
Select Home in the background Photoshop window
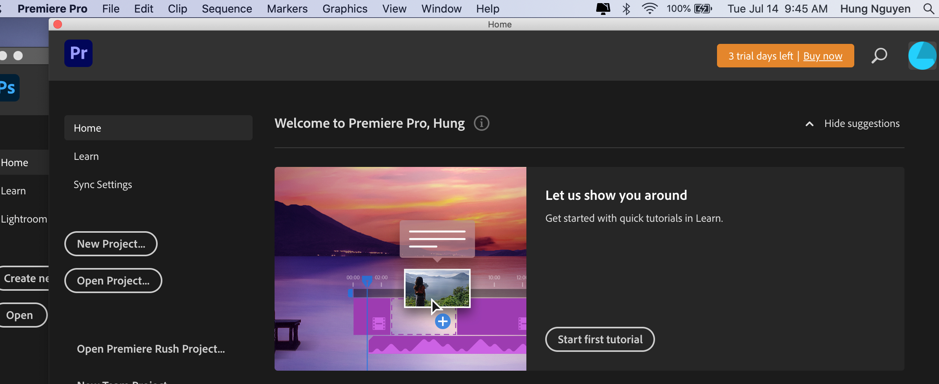point(15,163)
